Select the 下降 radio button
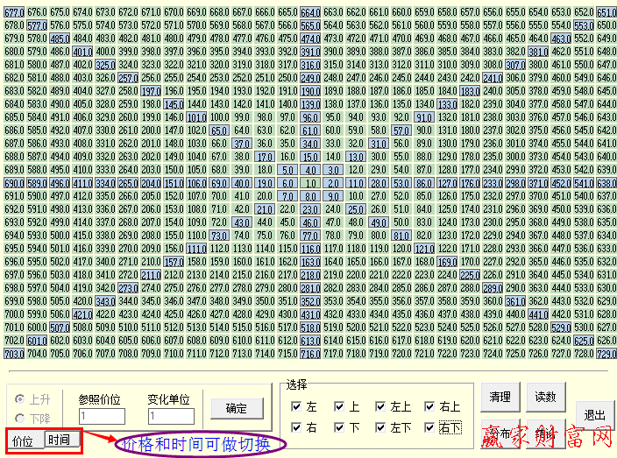 coord(19,418)
